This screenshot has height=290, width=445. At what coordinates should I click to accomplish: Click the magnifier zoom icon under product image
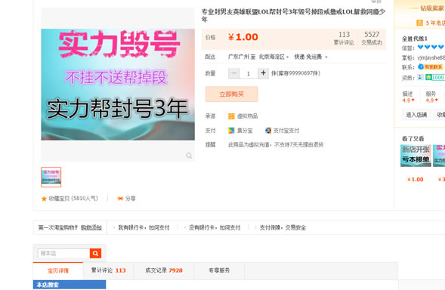(x=189, y=156)
